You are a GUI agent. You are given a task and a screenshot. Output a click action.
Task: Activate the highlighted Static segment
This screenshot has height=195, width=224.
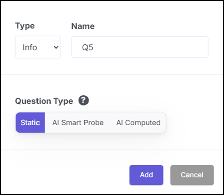(30, 123)
